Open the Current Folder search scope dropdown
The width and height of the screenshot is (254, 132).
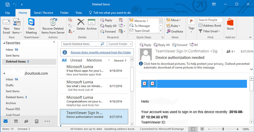click(120, 44)
